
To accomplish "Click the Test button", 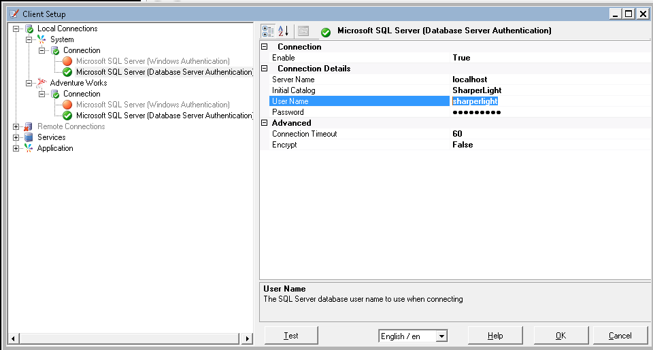I will (x=291, y=336).
